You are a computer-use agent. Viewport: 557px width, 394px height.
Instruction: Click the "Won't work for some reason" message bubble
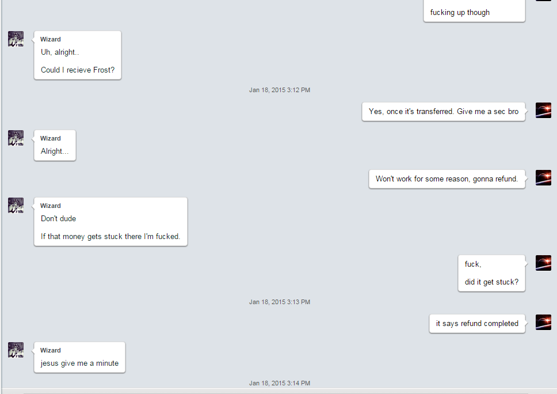tap(447, 179)
